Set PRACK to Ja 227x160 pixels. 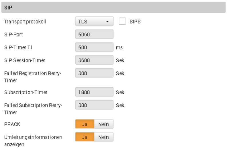click(85, 124)
